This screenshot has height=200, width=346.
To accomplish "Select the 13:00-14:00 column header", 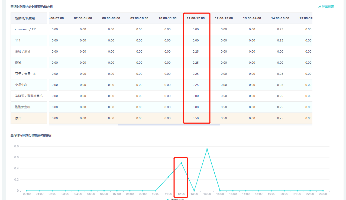I will tap(252, 18).
